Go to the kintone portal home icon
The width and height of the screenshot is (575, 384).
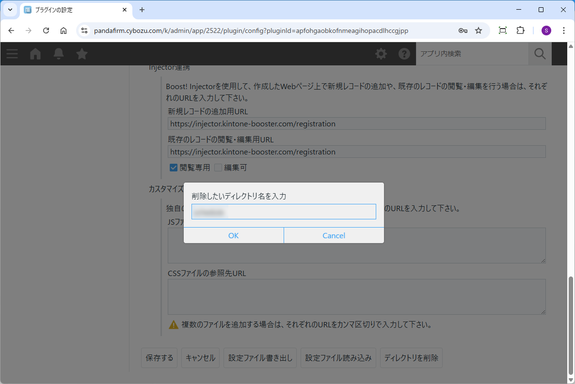pyautogui.click(x=35, y=54)
